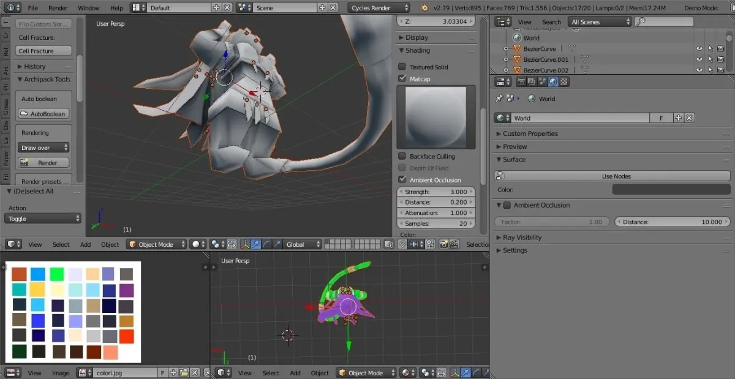Image resolution: width=735 pixels, height=379 pixels.
Task: Switch to Render Layers properties tab icon
Action: pyautogui.click(x=532, y=81)
